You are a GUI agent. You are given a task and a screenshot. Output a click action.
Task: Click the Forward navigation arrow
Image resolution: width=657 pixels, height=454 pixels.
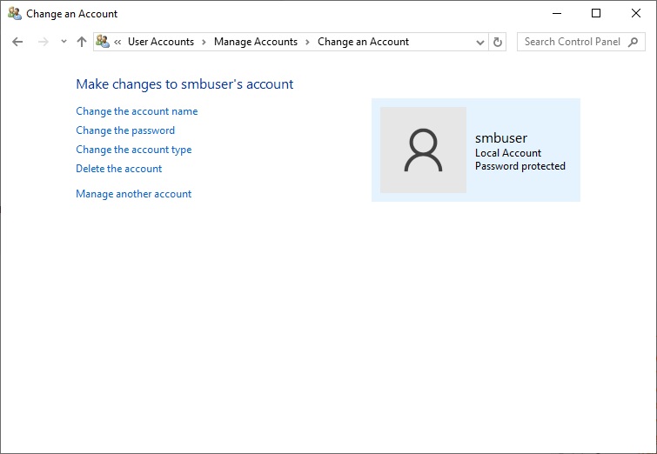pyautogui.click(x=43, y=42)
